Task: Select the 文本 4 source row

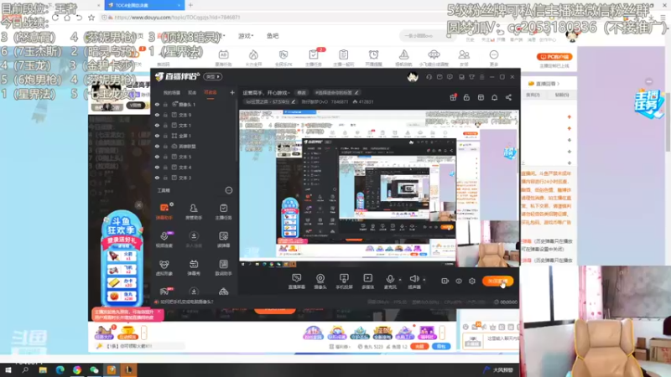Action: (194, 167)
